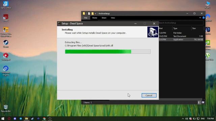Click the Dead Space setup title bar icon
This screenshot has width=216, height=121.
(59, 24)
